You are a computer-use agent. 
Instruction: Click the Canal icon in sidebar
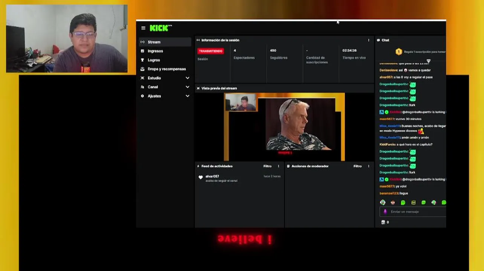(x=142, y=87)
